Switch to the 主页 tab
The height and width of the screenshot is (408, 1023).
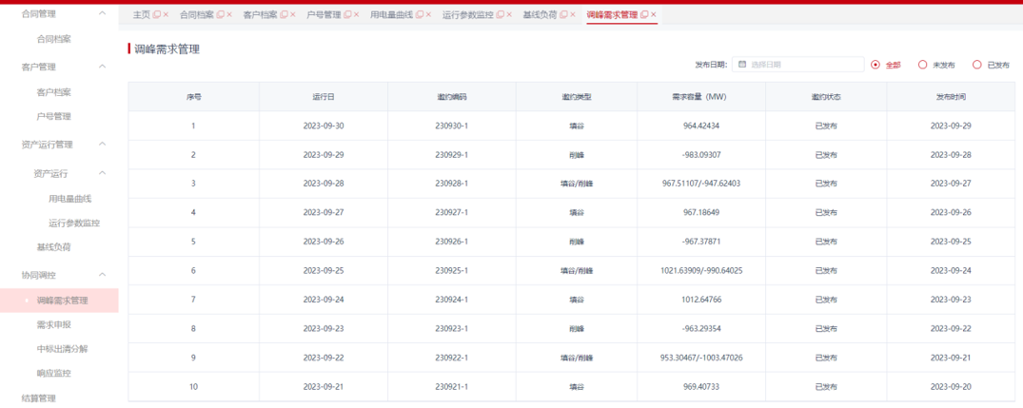click(142, 14)
